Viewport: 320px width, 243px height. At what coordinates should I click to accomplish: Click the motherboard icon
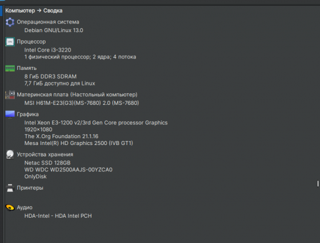(10, 95)
